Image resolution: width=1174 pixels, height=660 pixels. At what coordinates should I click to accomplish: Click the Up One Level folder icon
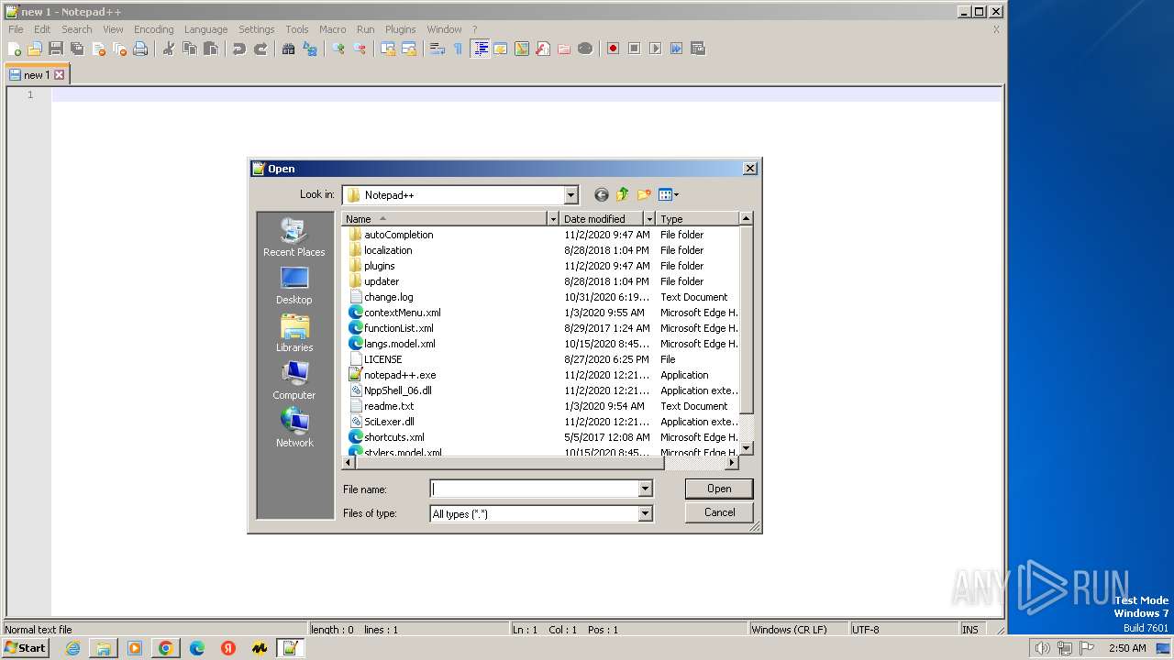(623, 194)
